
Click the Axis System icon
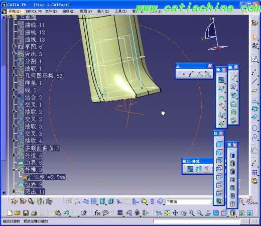click(77, 201)
